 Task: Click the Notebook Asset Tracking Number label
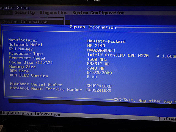coord(46,89)
